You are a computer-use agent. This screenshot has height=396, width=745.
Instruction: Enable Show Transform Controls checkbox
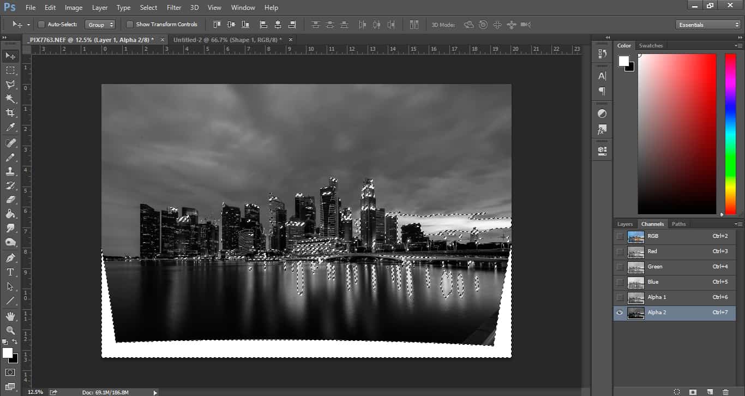[130, 25]
